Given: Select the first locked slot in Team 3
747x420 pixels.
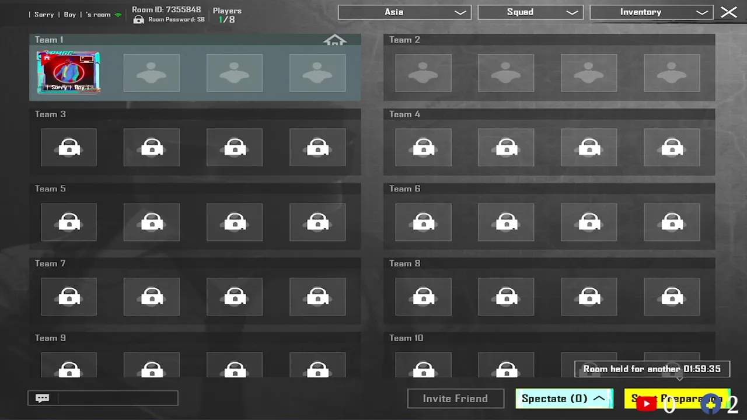Looking at the screenshot, I should point(69,148).
